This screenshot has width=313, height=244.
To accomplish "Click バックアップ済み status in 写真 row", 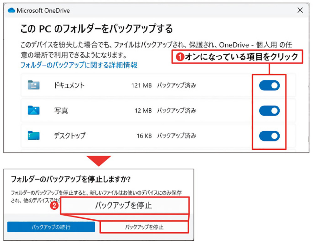I will pos(177,111).
